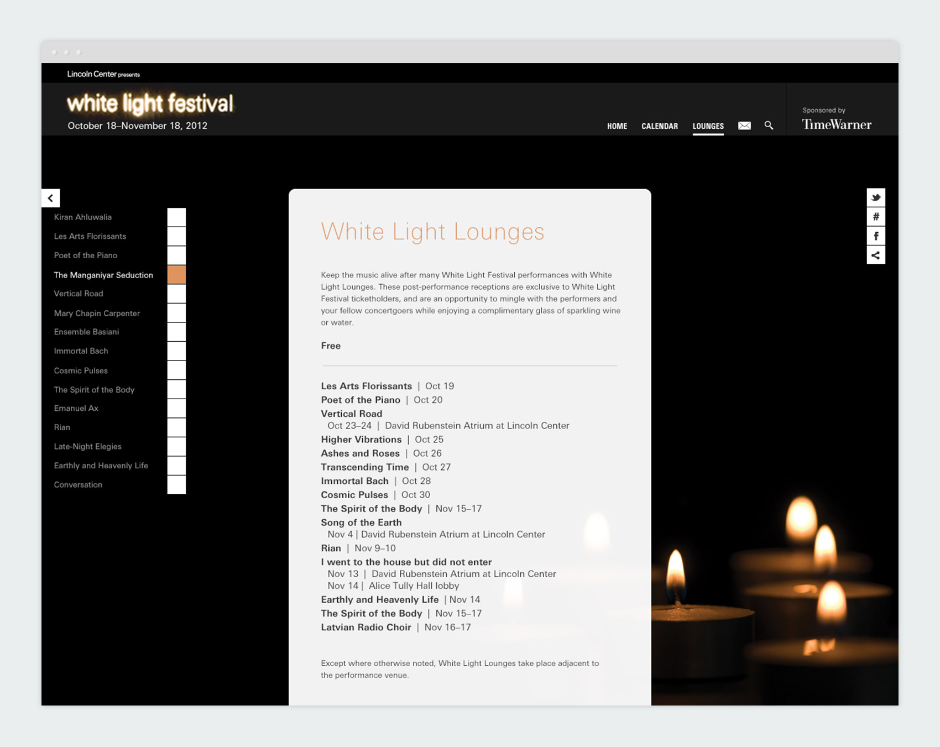The height and width of the screenshot is (747, 940).
Task: Click the orange swatch beside Manganiyar Seduction
Action: tap(176, 275)
